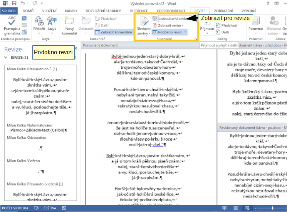
Task: Switch to Web Layout view icon
Action: 247,208
